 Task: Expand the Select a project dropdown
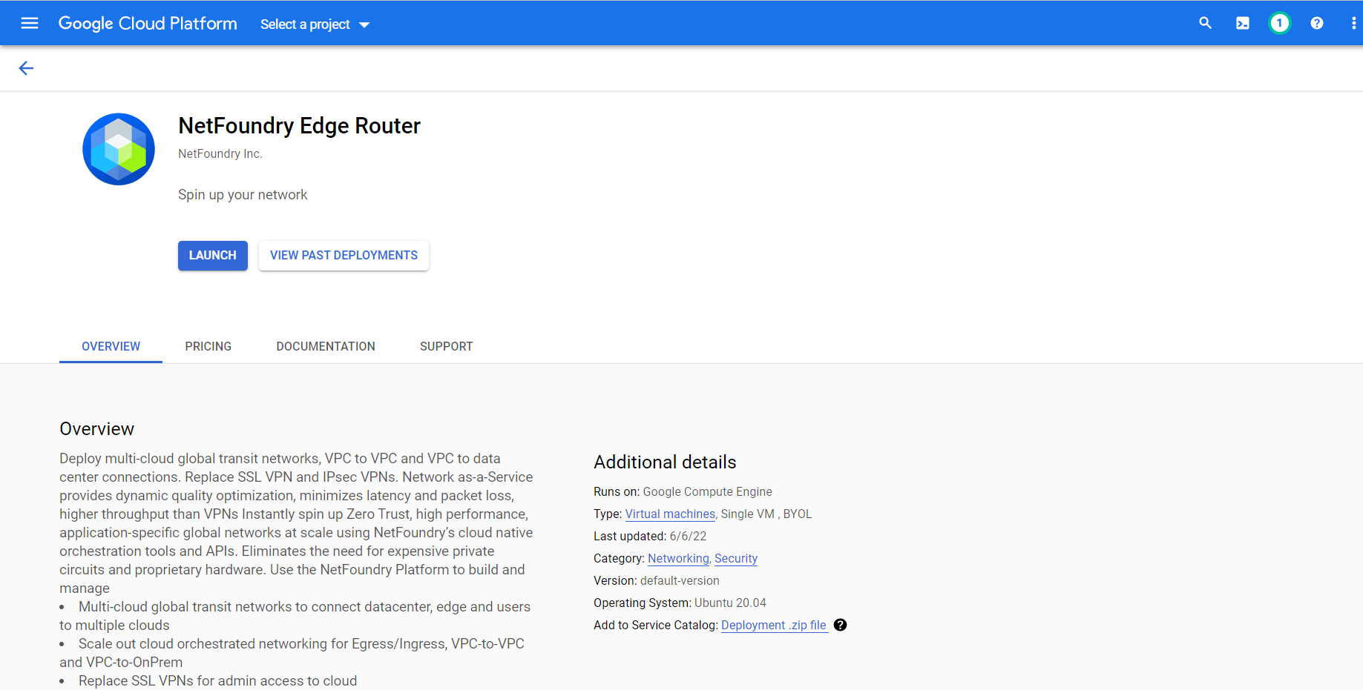[x=315, y=24]
